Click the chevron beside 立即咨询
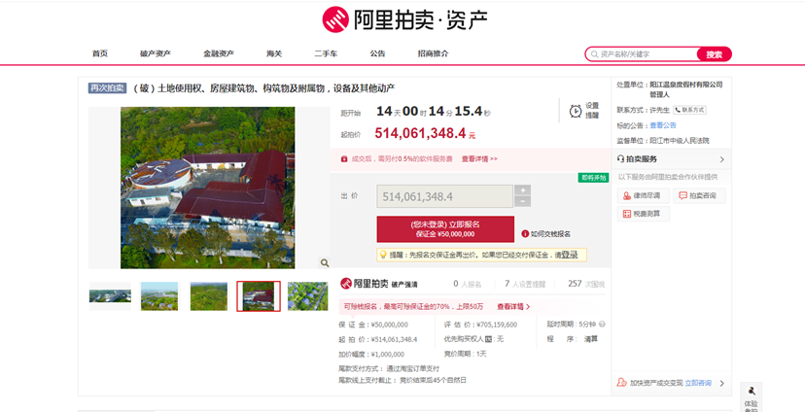This screenshot has height=412, width=805. point(721,383)
